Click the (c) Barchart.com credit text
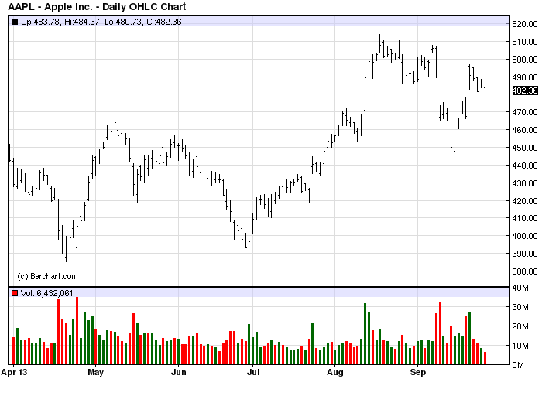 47,277
